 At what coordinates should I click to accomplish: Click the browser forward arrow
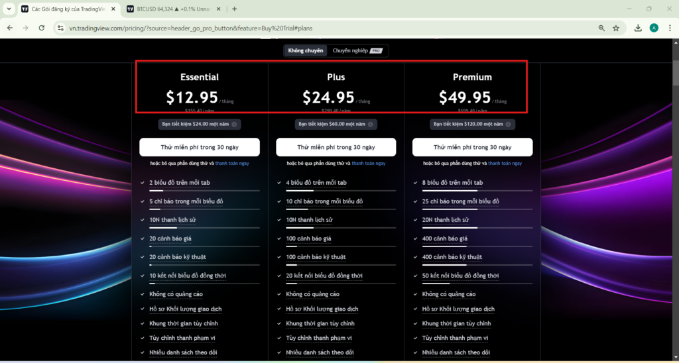26,28
